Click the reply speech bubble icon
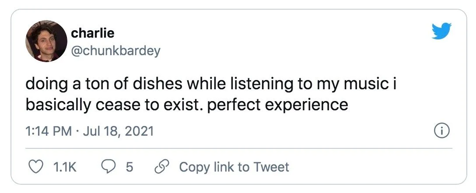This screenshot has width=476, height=193. tap(108, 167)
